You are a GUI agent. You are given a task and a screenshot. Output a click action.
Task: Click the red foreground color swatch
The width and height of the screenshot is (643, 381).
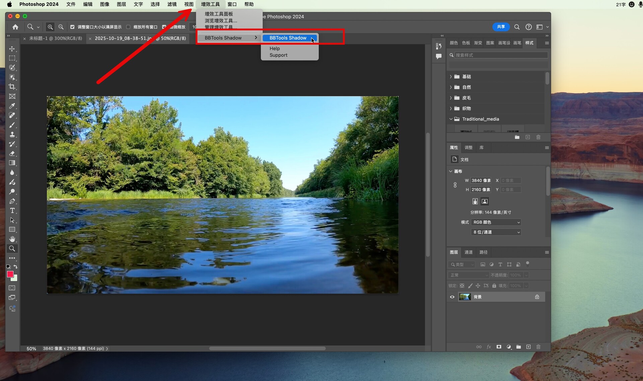tap(10, 274)
